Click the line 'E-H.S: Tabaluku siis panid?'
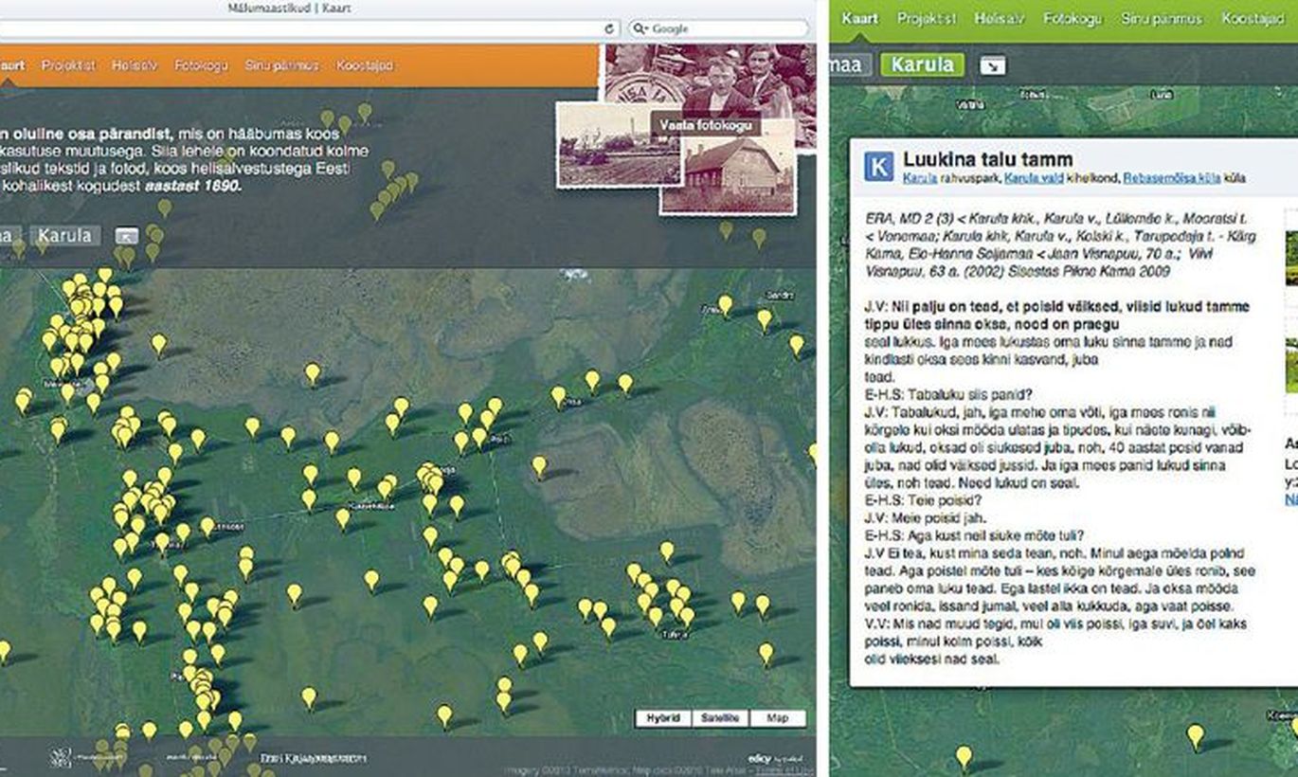Image resolution: width=1298 pixels, height=777 pixels. point(950,395)
